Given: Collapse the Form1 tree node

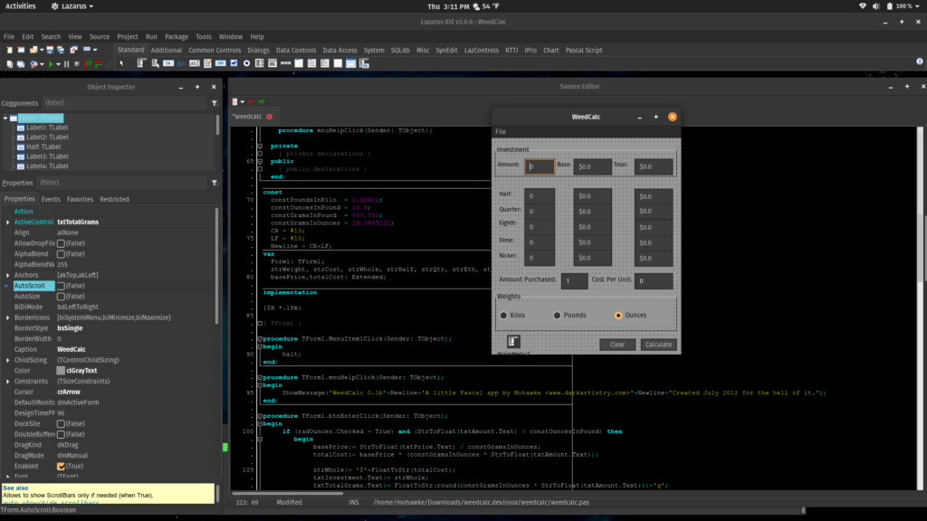Looking at the screenshot, I should 5,118.
